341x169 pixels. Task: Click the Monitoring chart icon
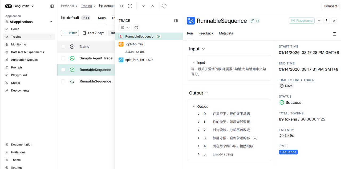tap(7, 44)
